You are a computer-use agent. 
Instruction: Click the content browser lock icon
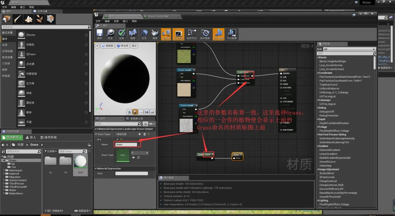89,145
